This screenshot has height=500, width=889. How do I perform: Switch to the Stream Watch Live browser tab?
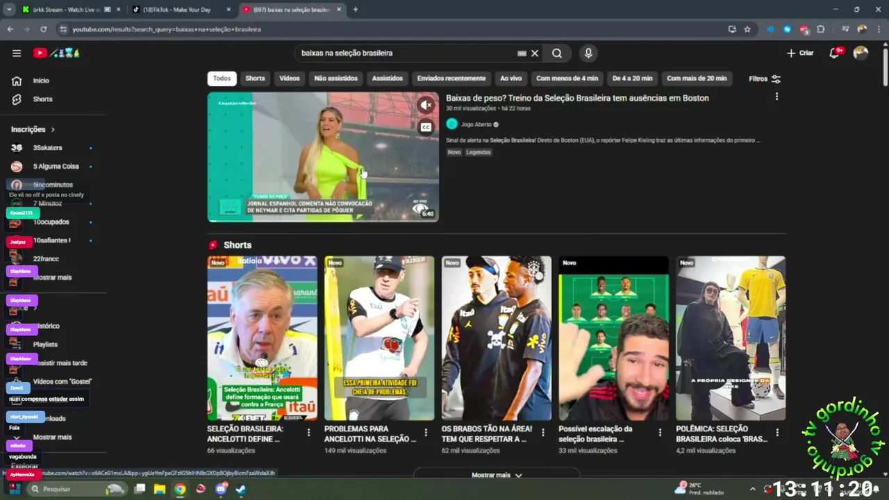[x=69, y=10]
